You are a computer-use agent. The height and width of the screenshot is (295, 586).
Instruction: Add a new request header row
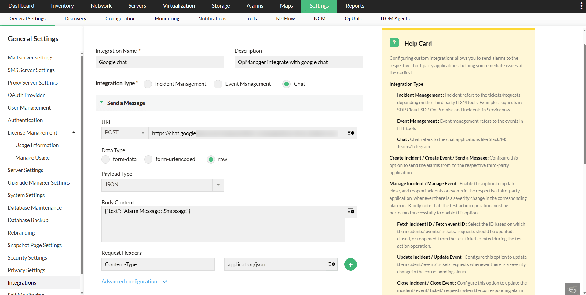click(350, 264)
